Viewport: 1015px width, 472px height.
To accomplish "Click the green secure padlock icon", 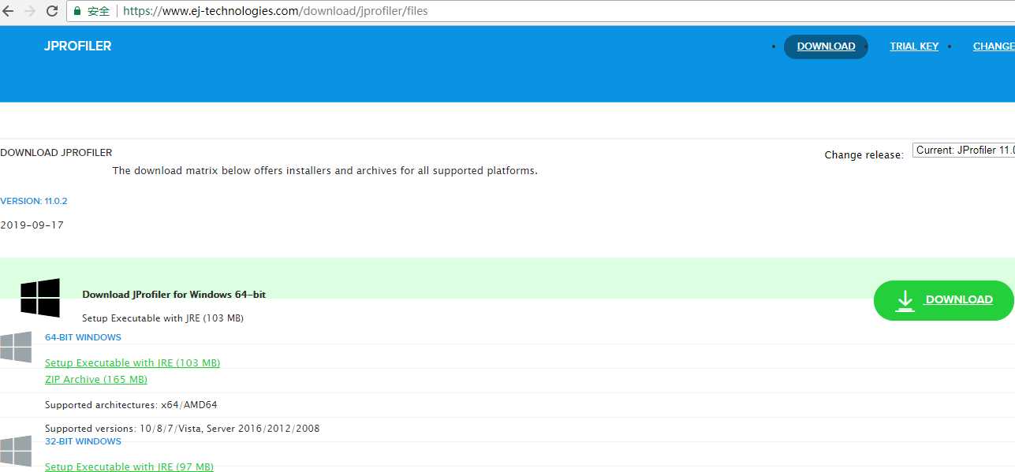I will [x=77, y=11].
